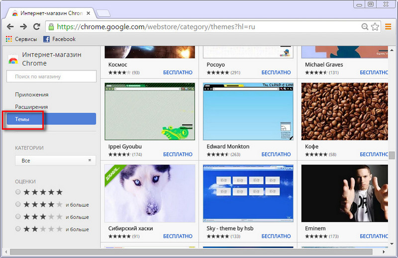Focus the Поиск по магазину search field
398x258 pixels.
pyautogui.click(x=52, y=77)
